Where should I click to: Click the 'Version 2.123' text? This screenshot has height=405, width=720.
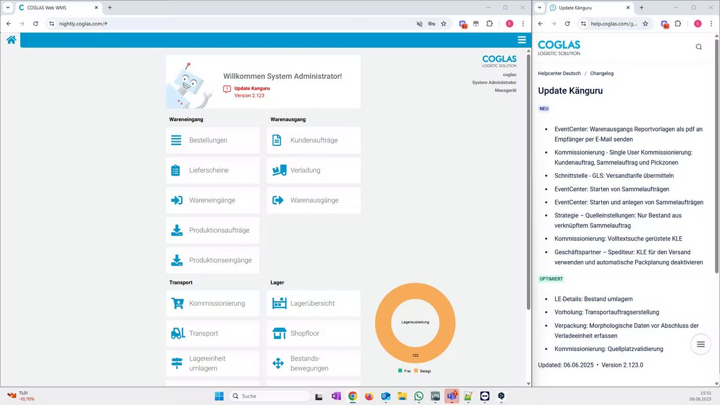click(249, 96)
